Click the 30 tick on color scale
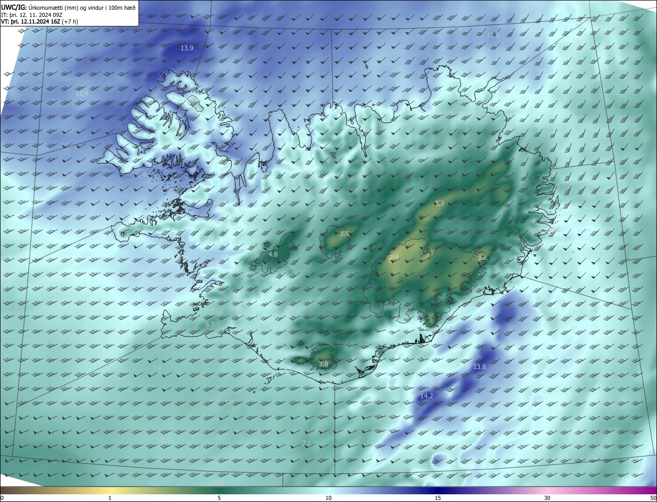This screenshot has height=502, width=657. (547, 498)
